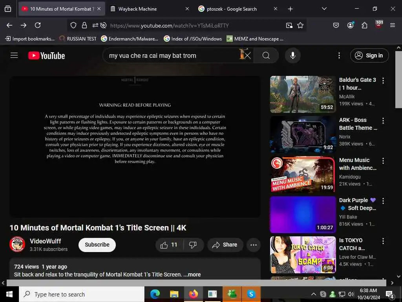
Task: Bookmark this page with the star icon
Action: (300, 25)
